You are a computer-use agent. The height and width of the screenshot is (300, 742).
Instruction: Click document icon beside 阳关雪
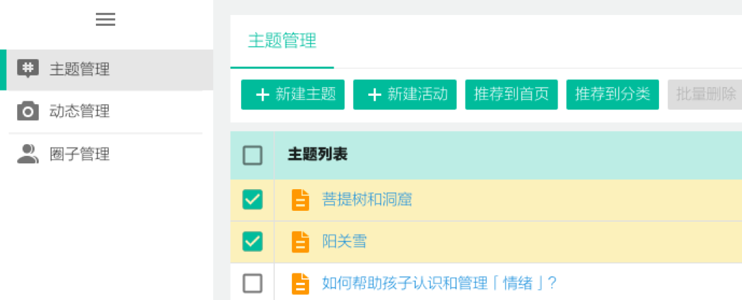(x=300, y=241)
